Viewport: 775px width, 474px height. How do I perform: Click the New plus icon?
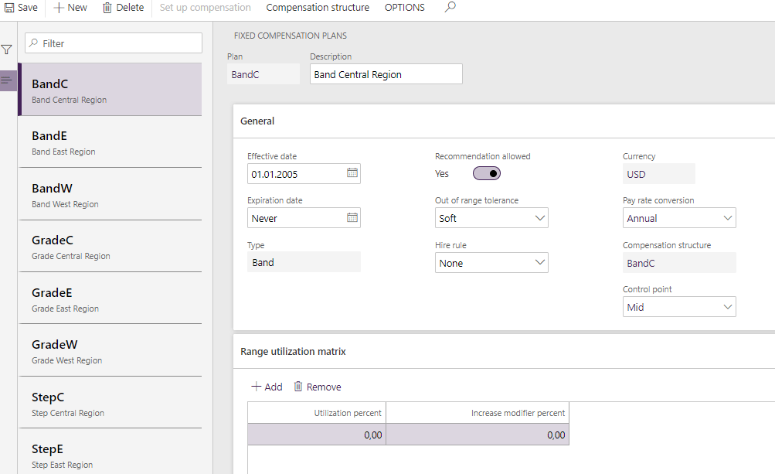pyautogui.click(x=59, y=8)
